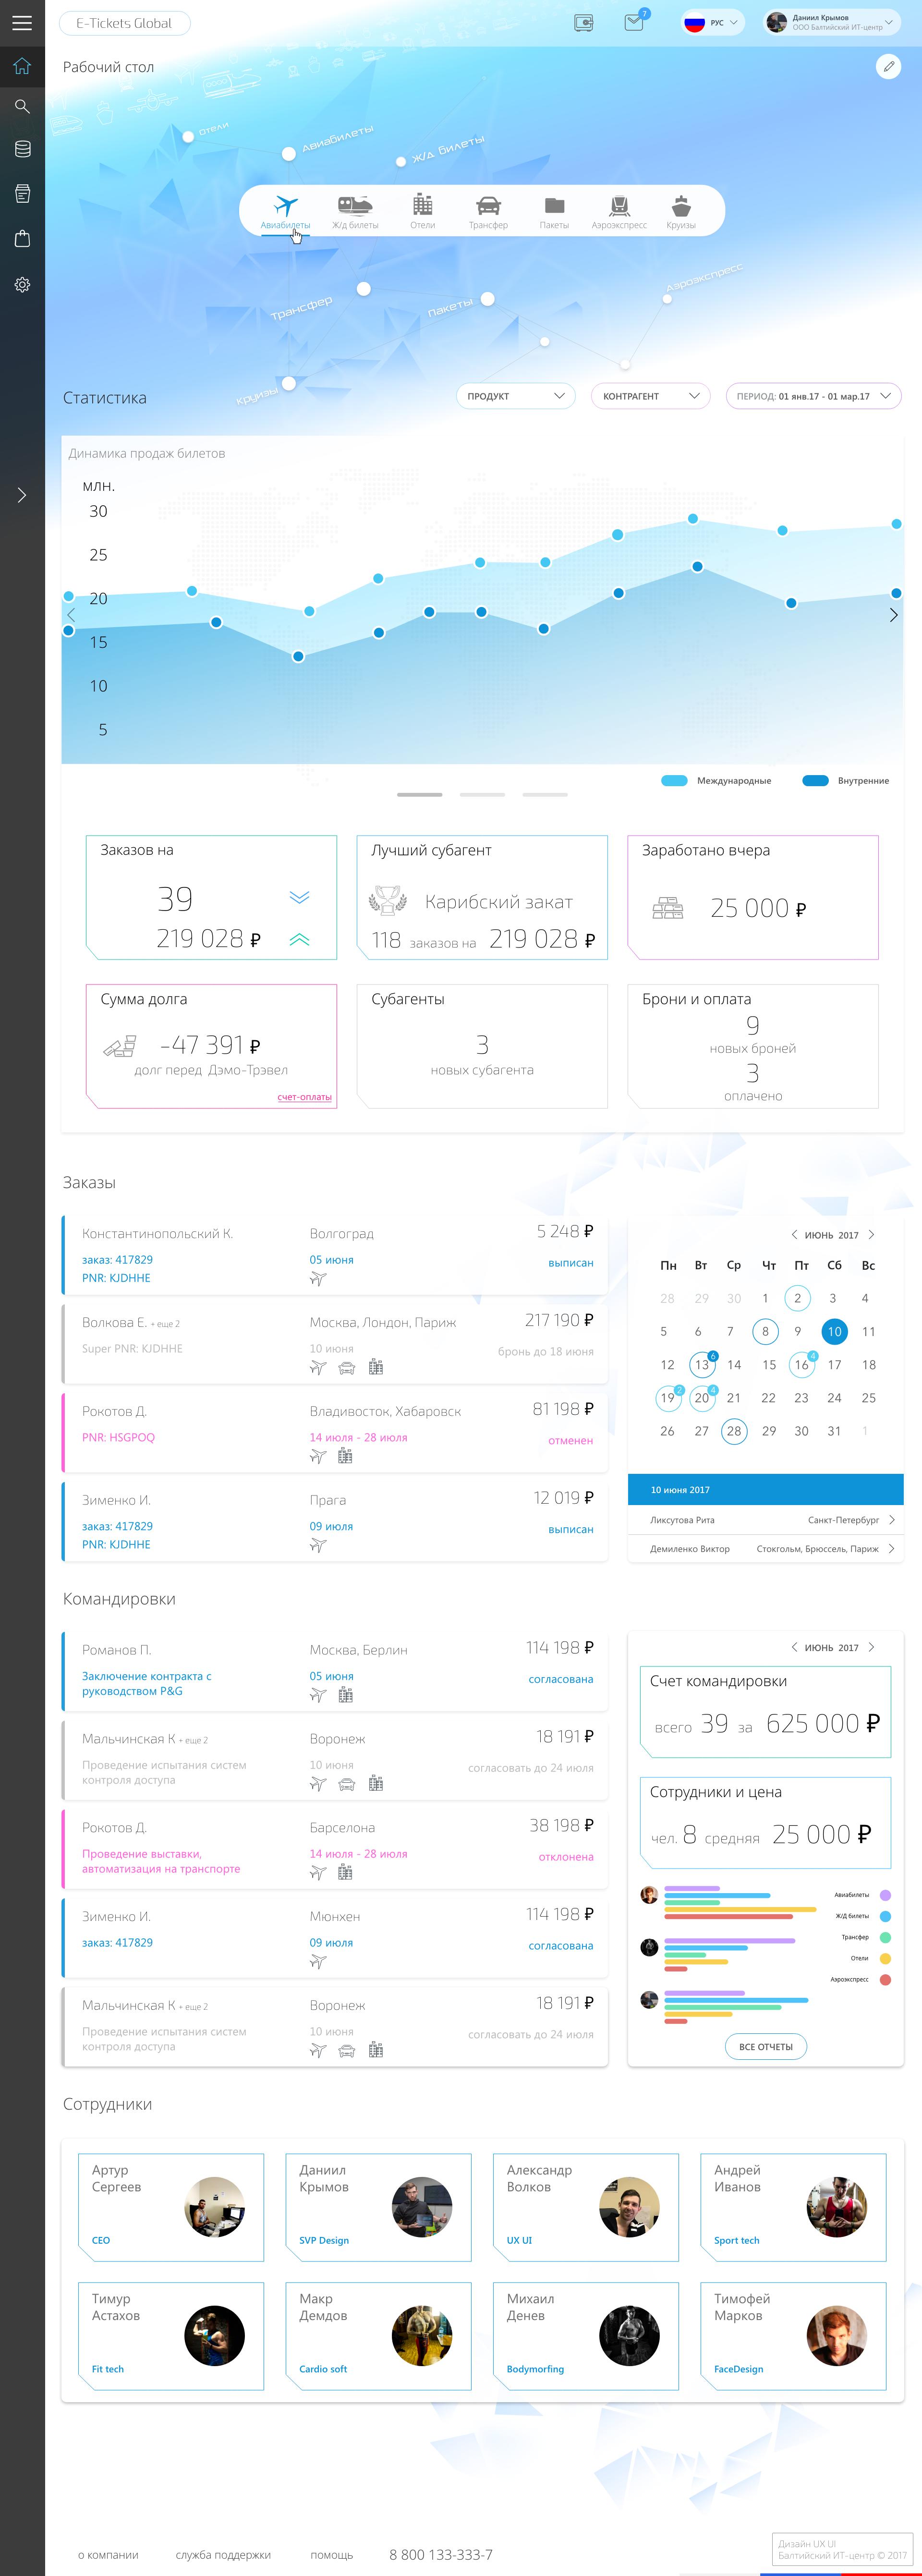Image resolution: width=922 pixels, height=2576 pixels.
Task: Open the КОНТРАГЕНТ dropdown
Action: 651,396
